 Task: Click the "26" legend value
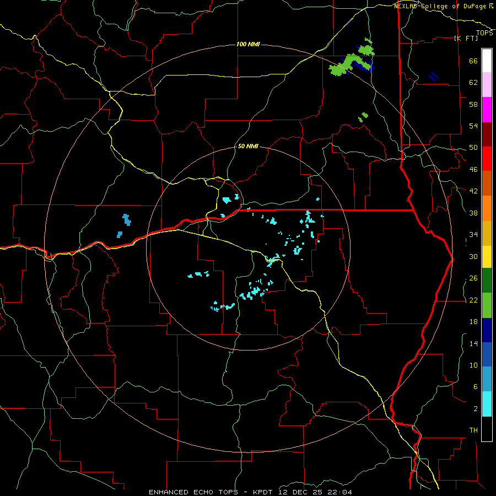pyautogui.click(x=473, y=278)
